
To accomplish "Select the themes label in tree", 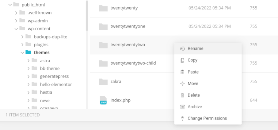I will (42, 52).
